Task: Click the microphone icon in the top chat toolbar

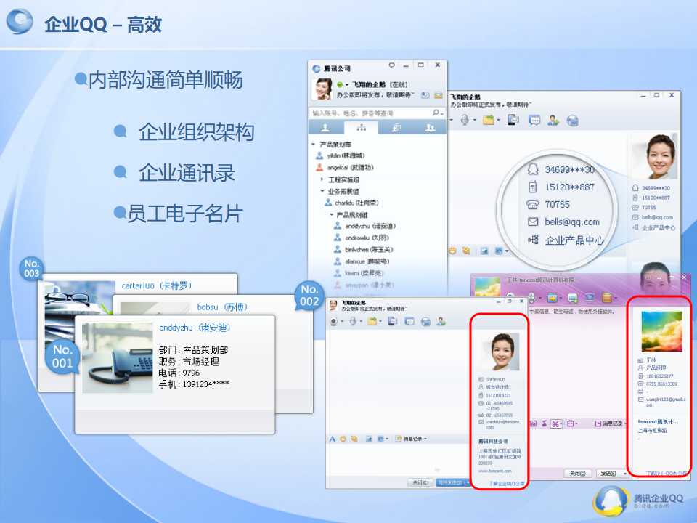Action: pos(465,120)
